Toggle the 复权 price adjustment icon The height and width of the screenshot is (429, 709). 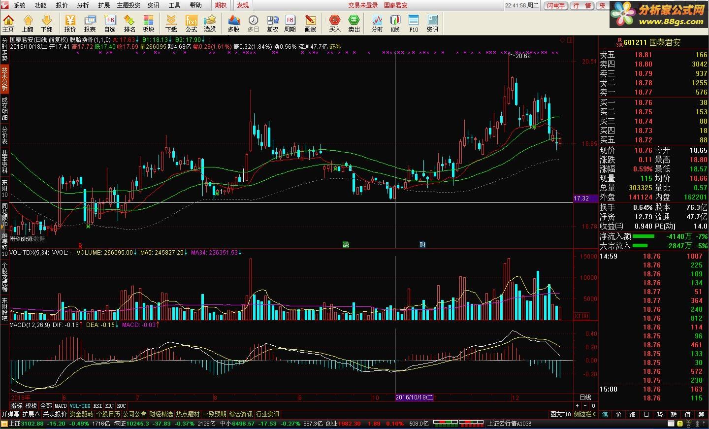pos(272,23)
